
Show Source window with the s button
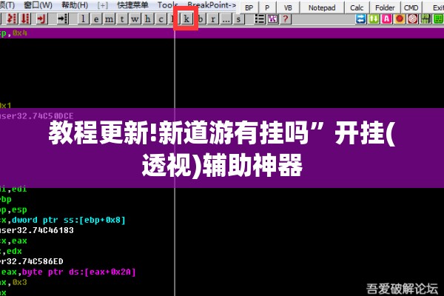point(239,19)
